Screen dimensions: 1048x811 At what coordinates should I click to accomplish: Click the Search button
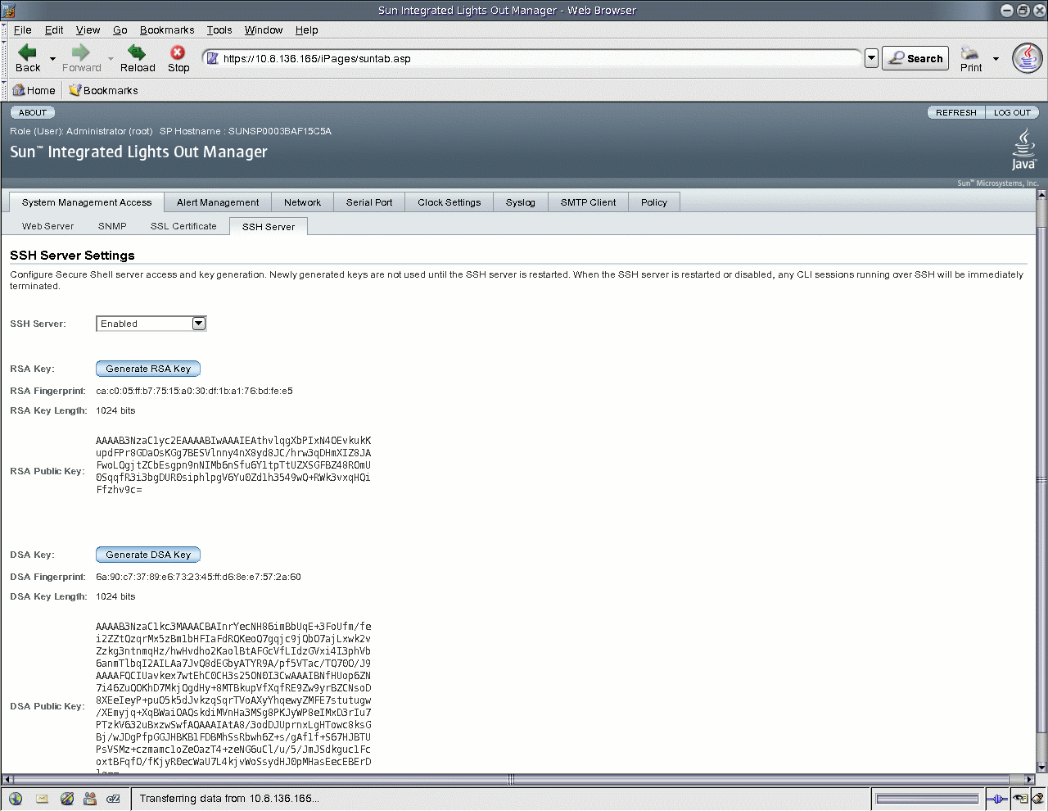tap(915, 58)
